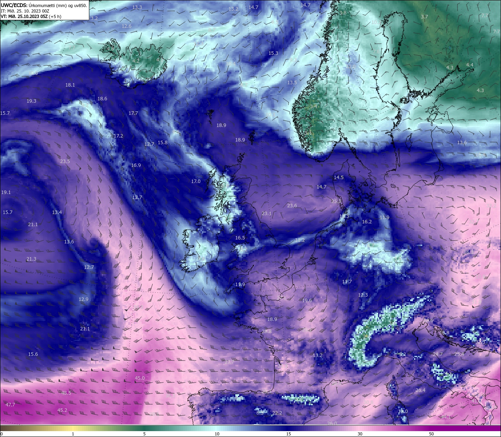Click the map value '13.5' west of Norway

click(x=292, y=83)
